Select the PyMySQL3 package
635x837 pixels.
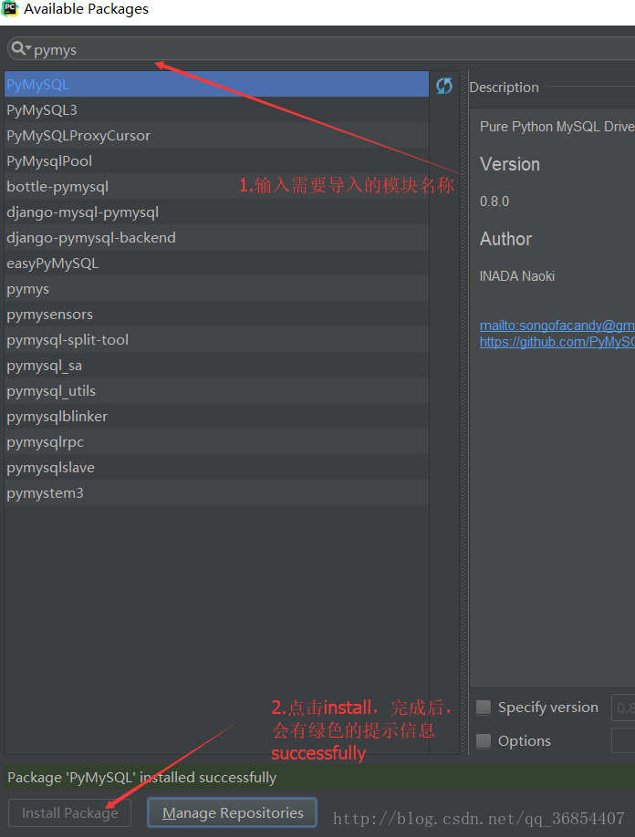(x=216, y=110)
